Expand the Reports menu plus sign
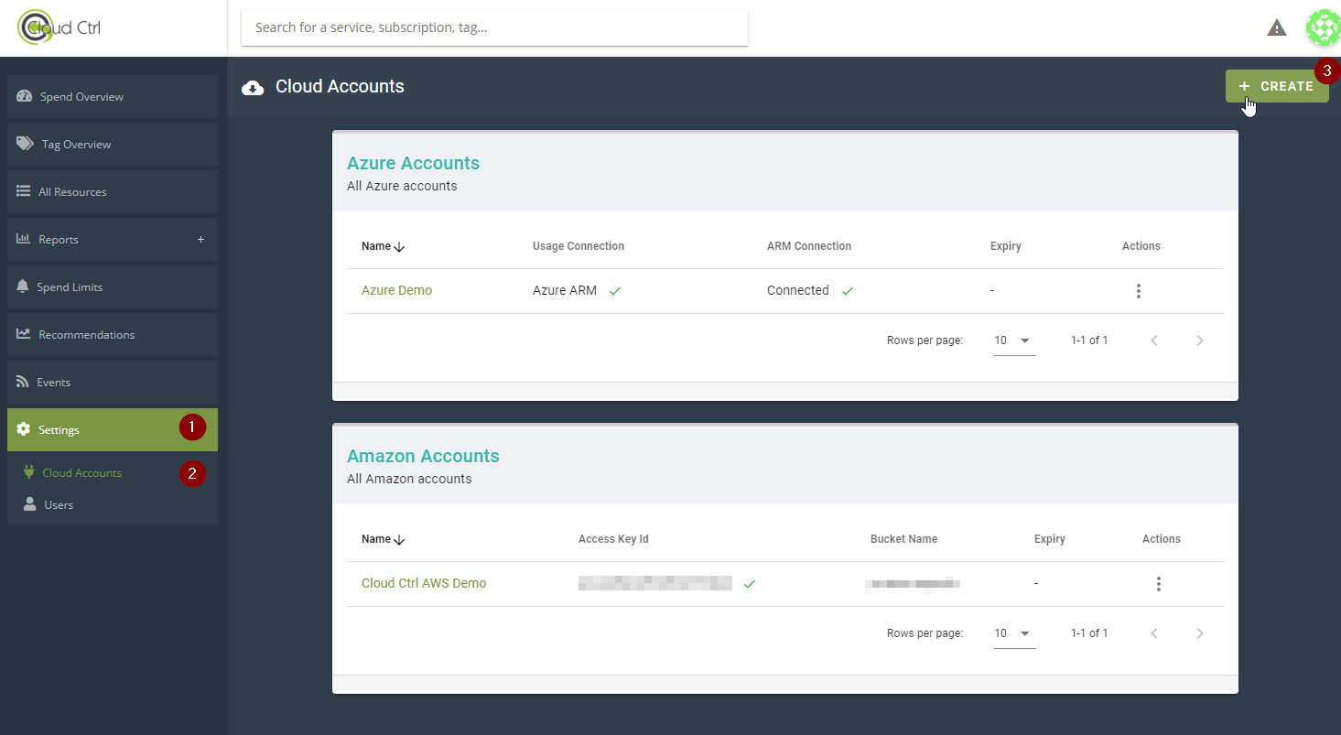Image resolution: width=1341 pixels, height=735 pixels. point(200,240)
